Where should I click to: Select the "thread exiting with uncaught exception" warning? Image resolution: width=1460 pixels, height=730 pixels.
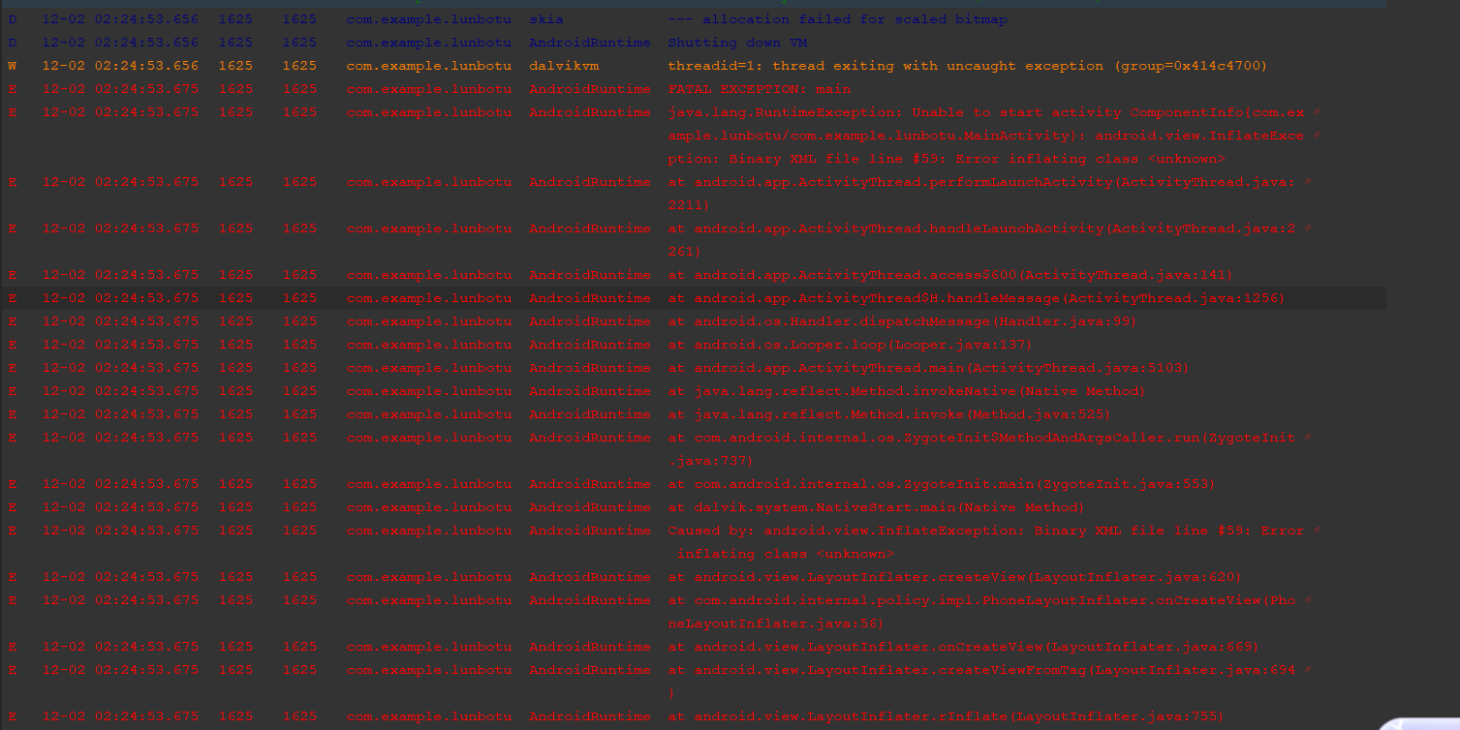pos(967,66)
